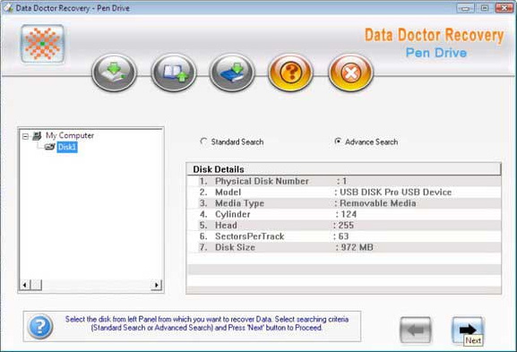517x352 pixels.
Task: Open help via the yellow question mark icon
Action: [290, 73]
